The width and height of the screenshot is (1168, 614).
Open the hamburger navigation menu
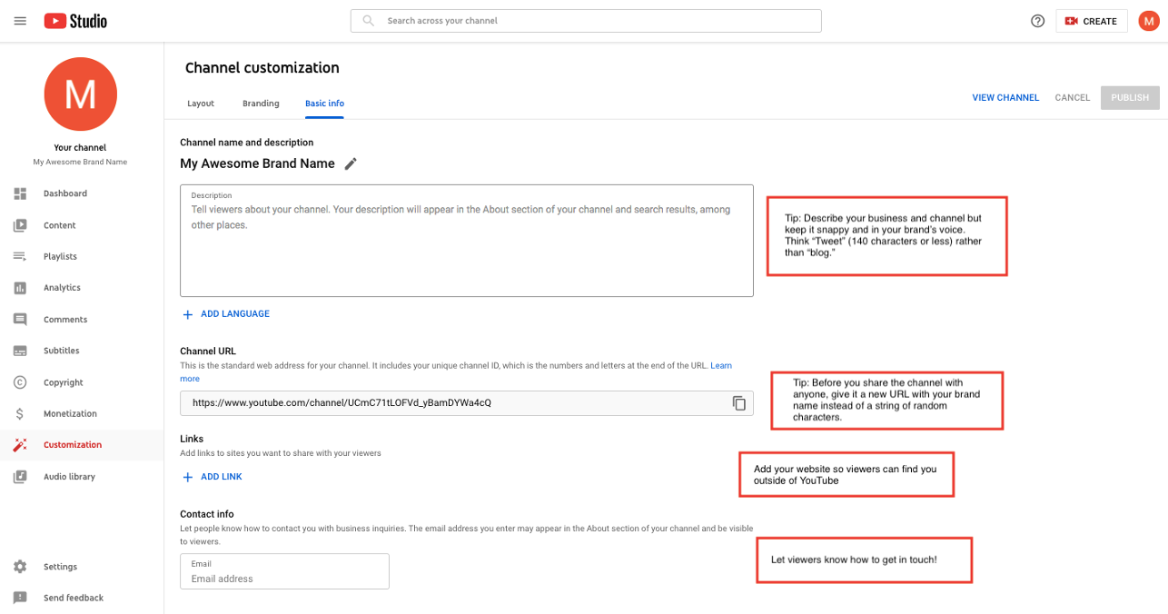[x=20, y=21]
